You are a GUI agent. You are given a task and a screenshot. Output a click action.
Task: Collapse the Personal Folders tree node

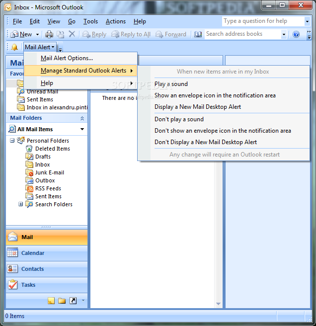point(12,141)
